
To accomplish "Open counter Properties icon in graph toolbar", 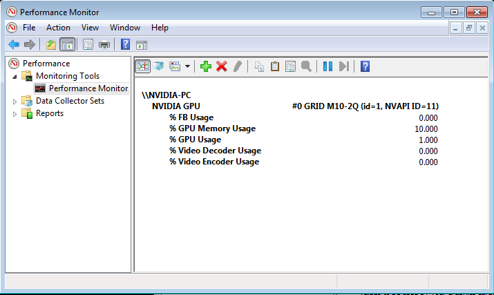I will [291, 66].
